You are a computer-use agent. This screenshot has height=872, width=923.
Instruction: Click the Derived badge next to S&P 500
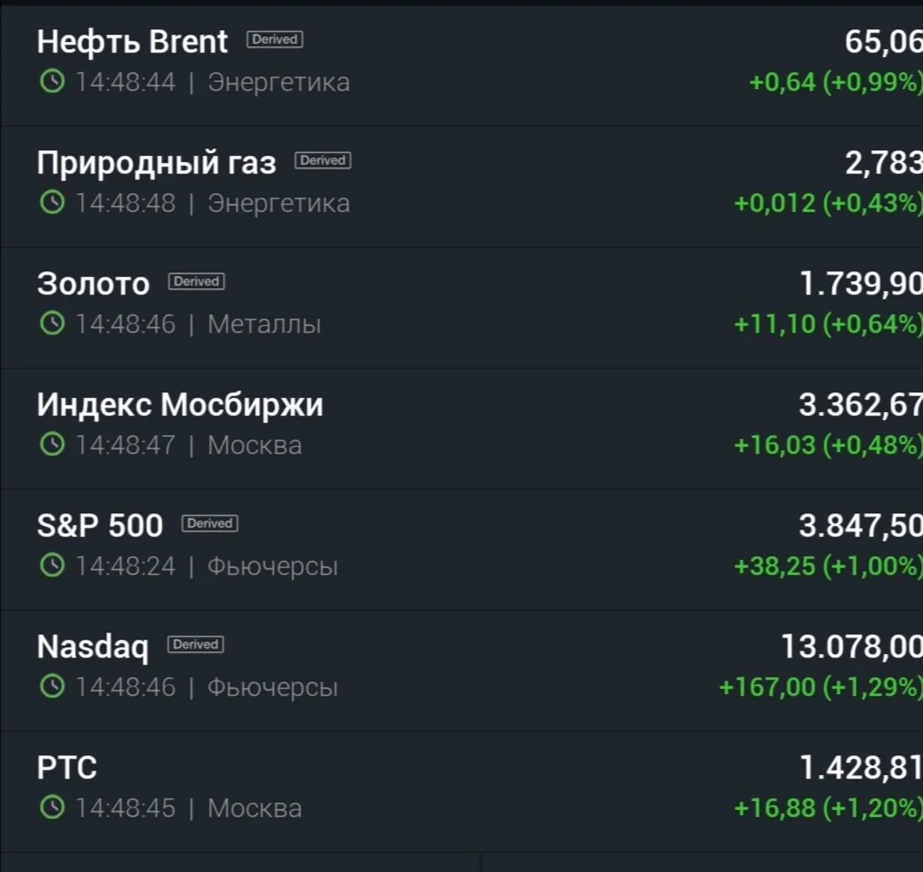(209, 523)
